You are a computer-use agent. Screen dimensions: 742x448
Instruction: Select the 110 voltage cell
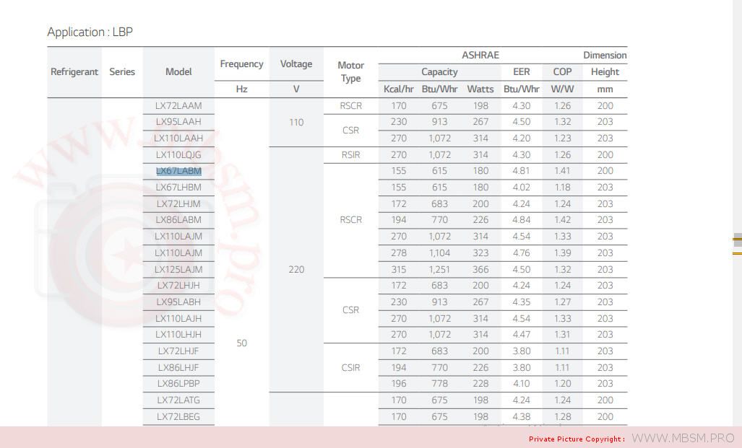296,123
